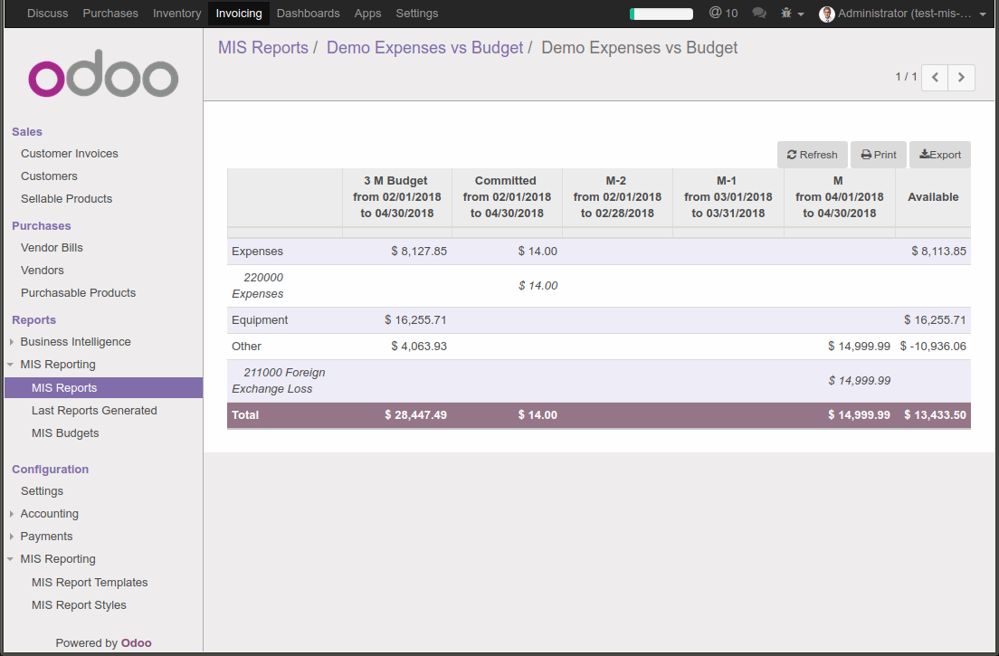
Task: Click the MIS Reports breadcrumb link
Action: pos(263,47)
